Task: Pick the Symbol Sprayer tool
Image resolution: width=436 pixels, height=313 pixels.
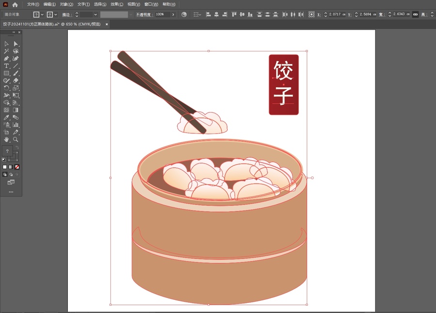Action: pyautogui.click(x=6, y=125)
